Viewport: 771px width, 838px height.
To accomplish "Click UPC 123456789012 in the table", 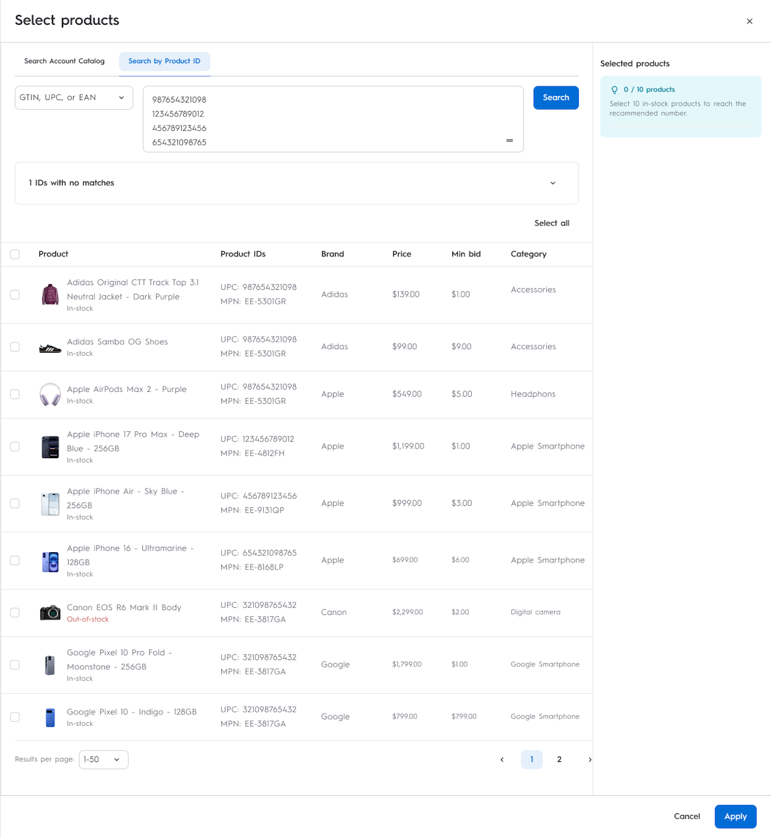I will [x=257, y=439].
